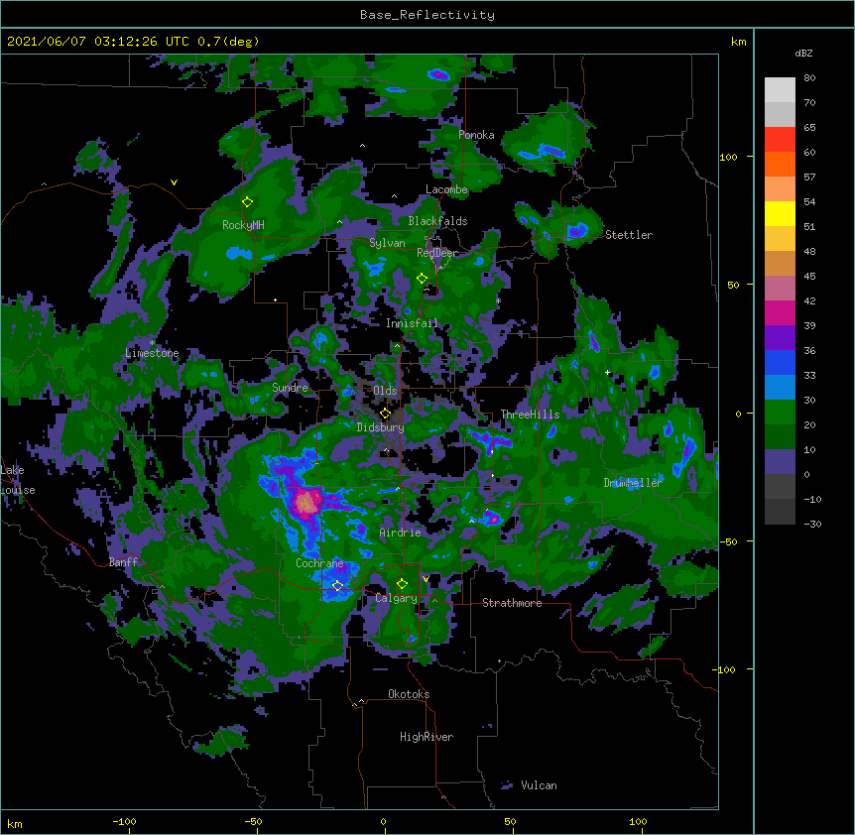The image size is (855, 835).
Task: Click the Banff label
Action: (x=123, y=562)
